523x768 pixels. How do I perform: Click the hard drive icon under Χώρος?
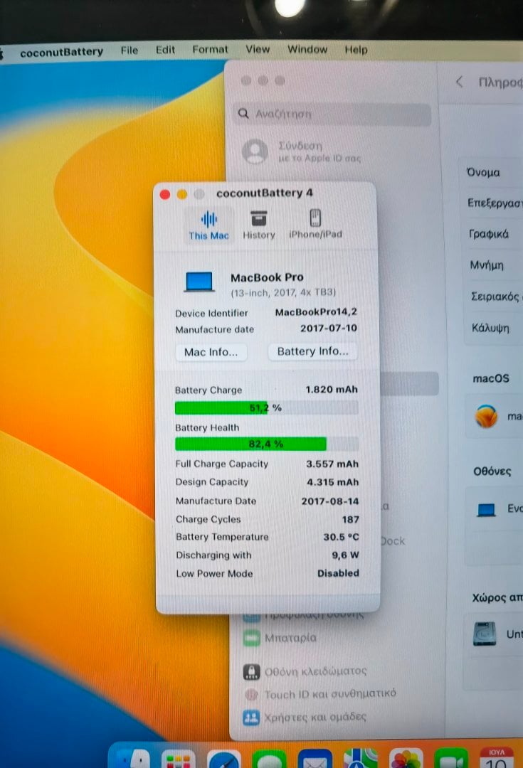tap(485, 634)
